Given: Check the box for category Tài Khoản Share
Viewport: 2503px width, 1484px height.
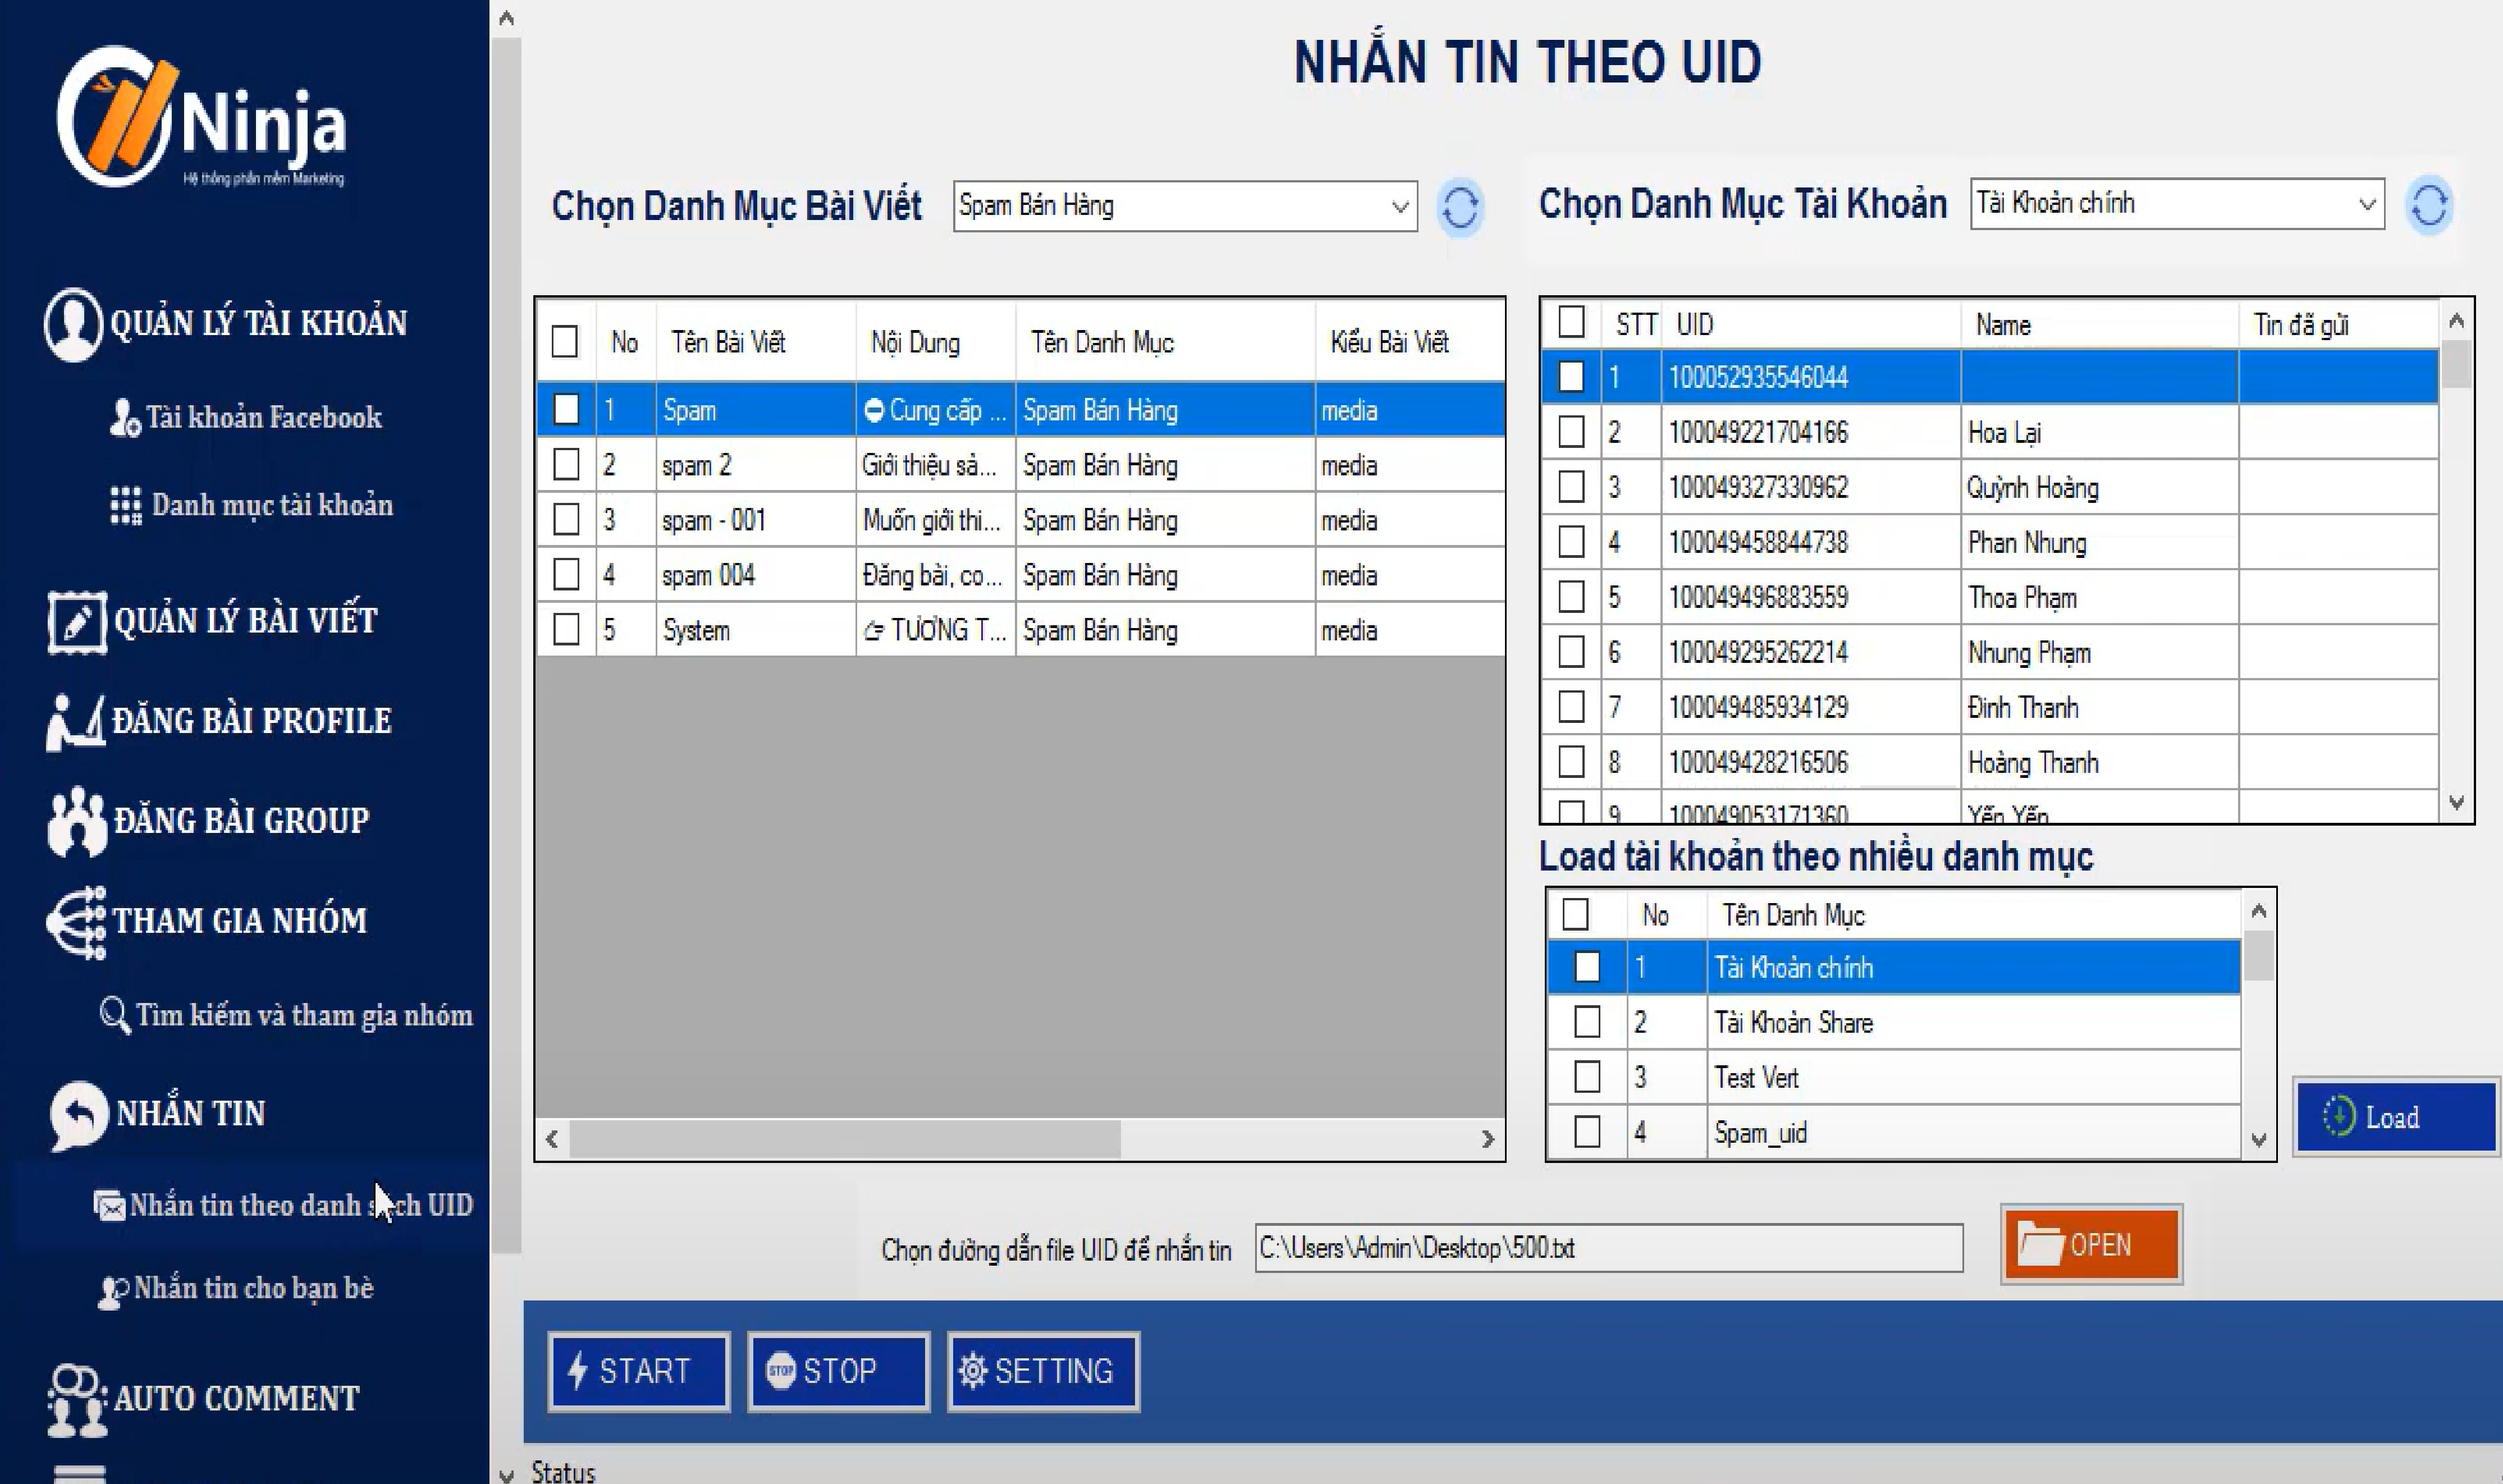Looking at the screenshot, I should (x=1587, y=1022).
